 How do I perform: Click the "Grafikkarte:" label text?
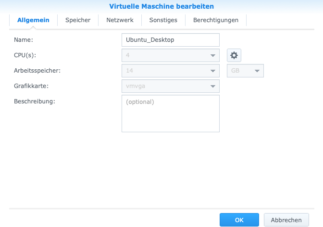click(x=32, y=86)
